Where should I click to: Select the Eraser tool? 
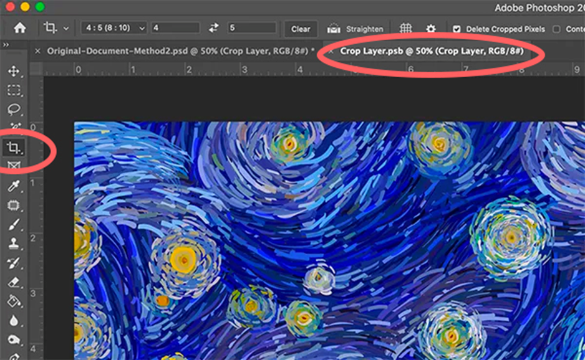14,282
